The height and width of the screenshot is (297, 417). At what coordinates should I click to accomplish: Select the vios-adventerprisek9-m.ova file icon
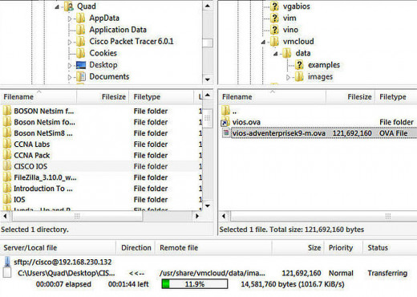pos(226,133)
